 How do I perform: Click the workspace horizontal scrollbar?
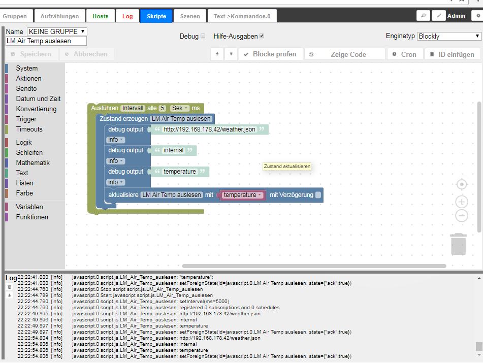click(314, 266)
